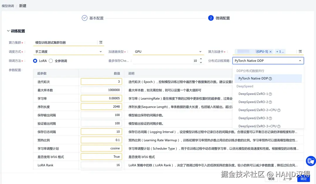Screen dimensions: 316x184
Task: Select the LoRA fine-tuning method
Action: (x=35, y=61)
